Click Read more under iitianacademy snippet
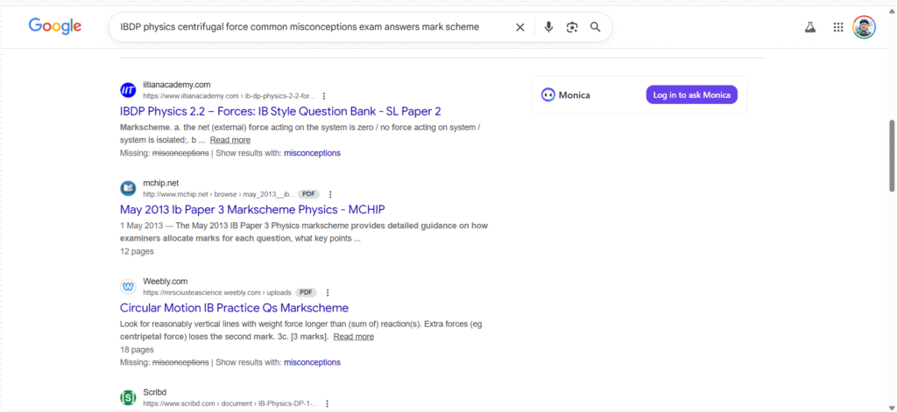This screenshot has height=412, width=897. tap(230, 140)
